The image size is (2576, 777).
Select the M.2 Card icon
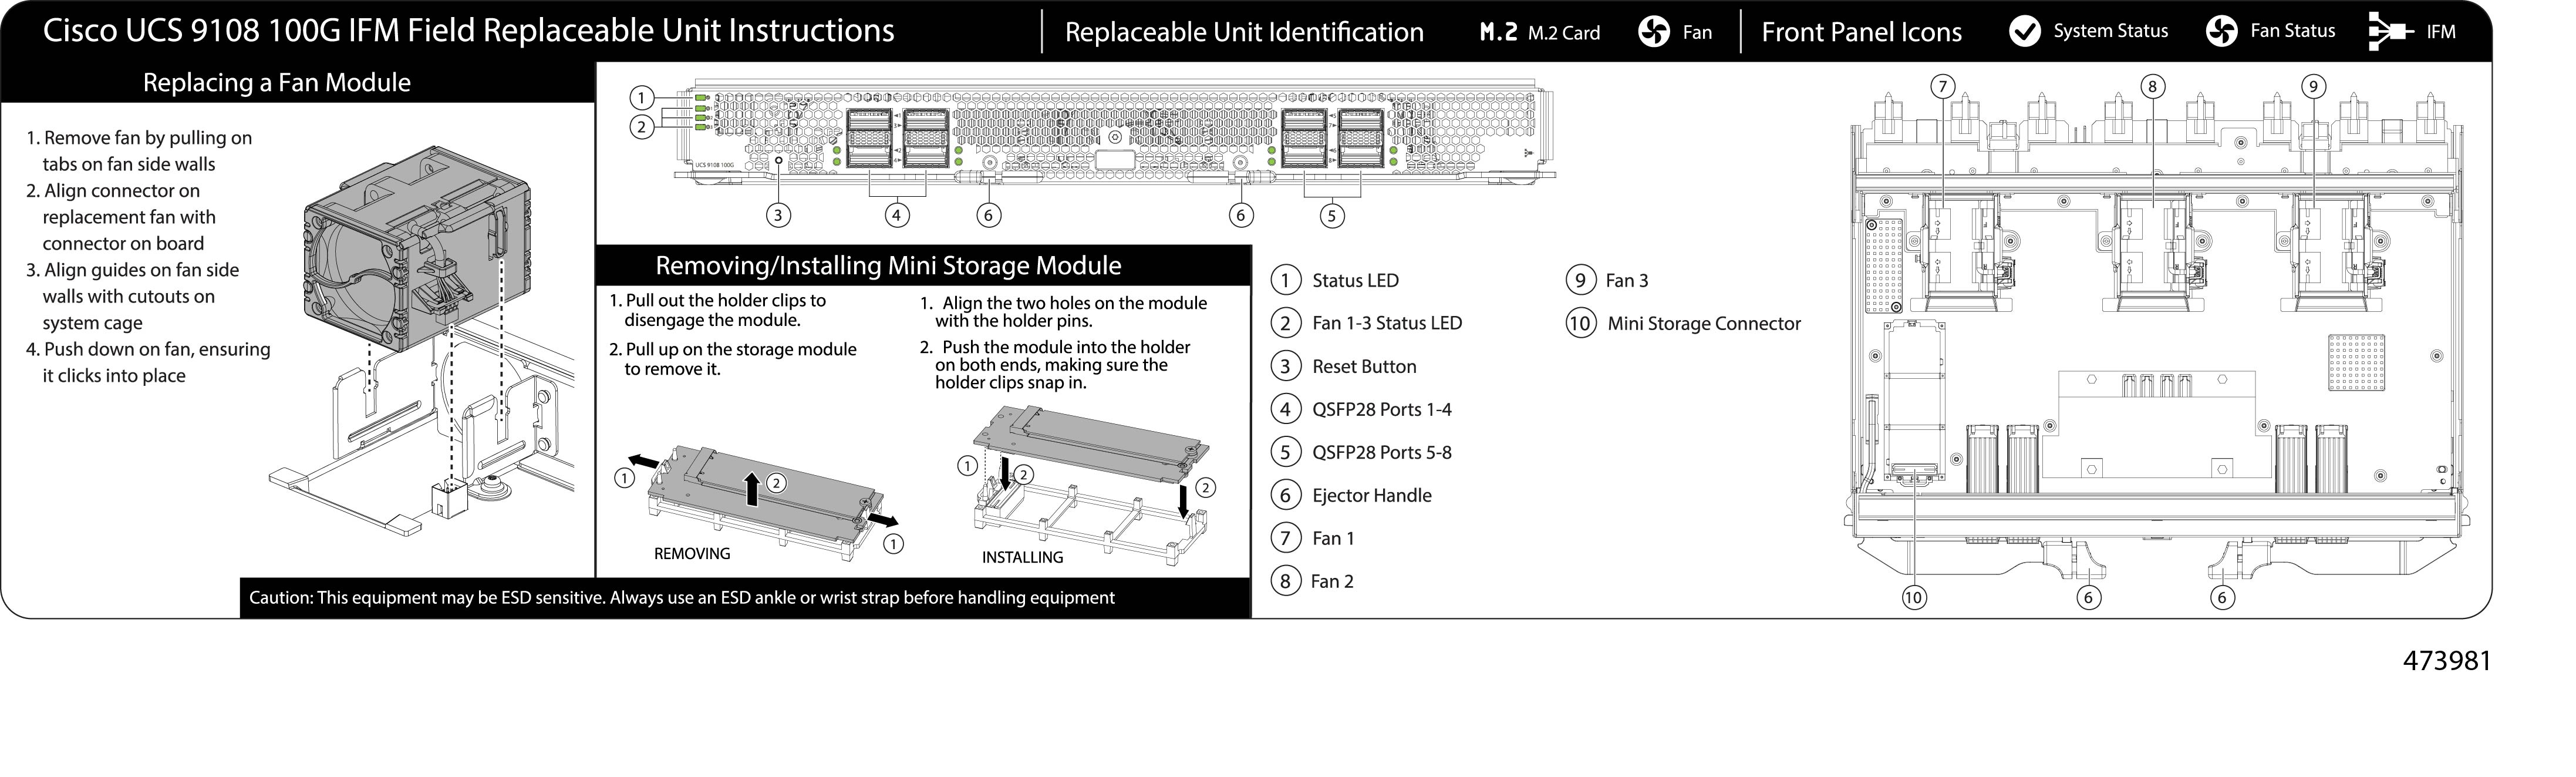coord(1499,31)
